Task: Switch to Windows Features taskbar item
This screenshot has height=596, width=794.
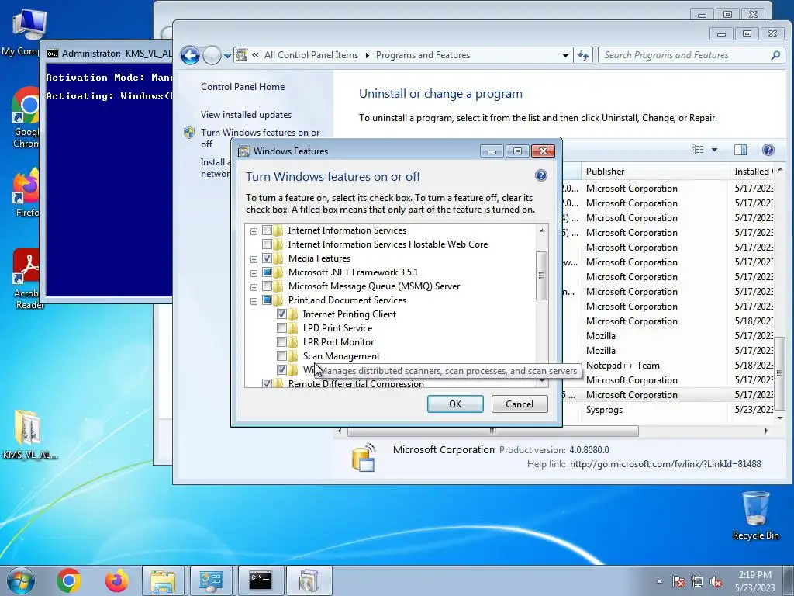Action: 309,580
